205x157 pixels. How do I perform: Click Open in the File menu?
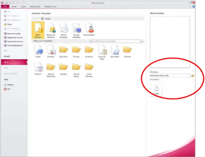[8, 24]
